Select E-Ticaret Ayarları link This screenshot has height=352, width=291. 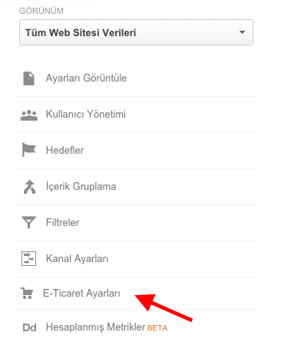pos(81,294)
